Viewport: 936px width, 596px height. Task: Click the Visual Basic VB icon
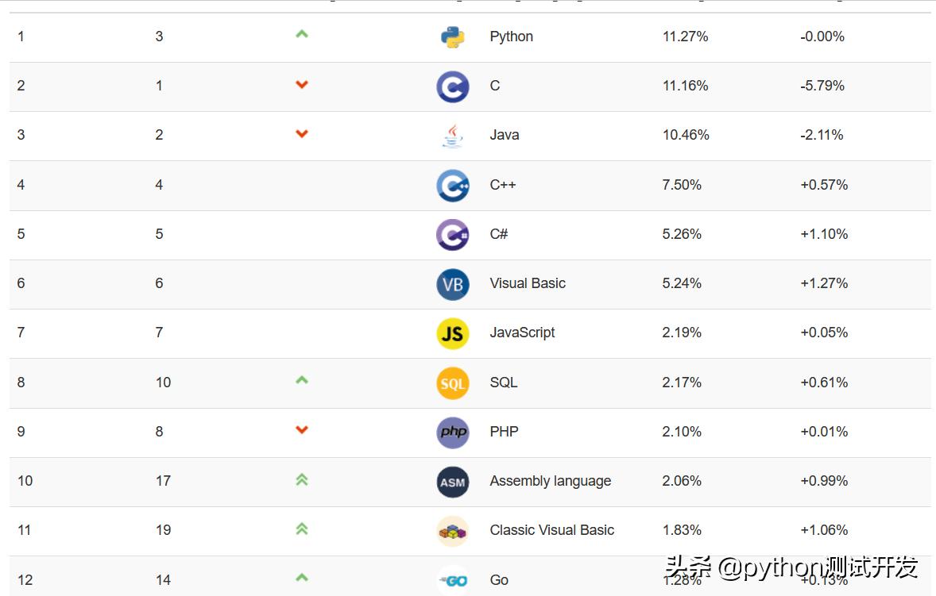(452, 284)
